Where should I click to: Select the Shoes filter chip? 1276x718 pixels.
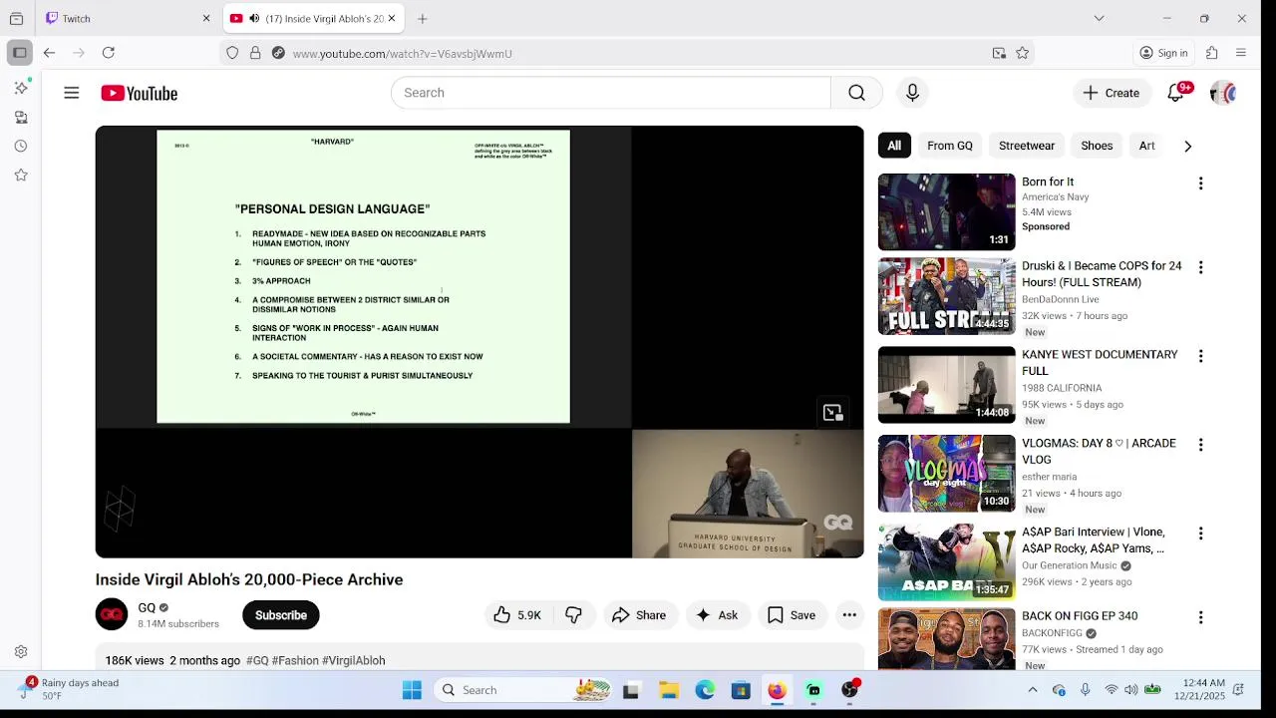1097,146
